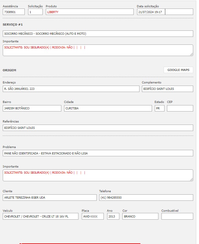This screenshot has width=199, height=244.
Task: Click the Google Maps button
Action: click(x=178, y=70)
